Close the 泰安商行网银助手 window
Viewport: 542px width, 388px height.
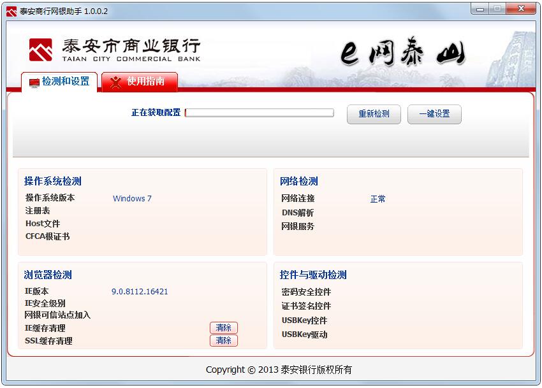click(x=521, y=9)
